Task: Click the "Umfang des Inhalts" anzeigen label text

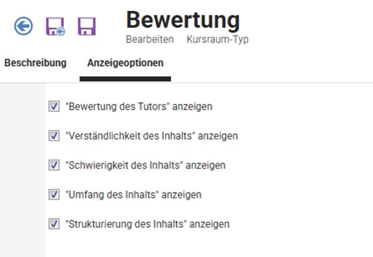Action: pos(133,195)
